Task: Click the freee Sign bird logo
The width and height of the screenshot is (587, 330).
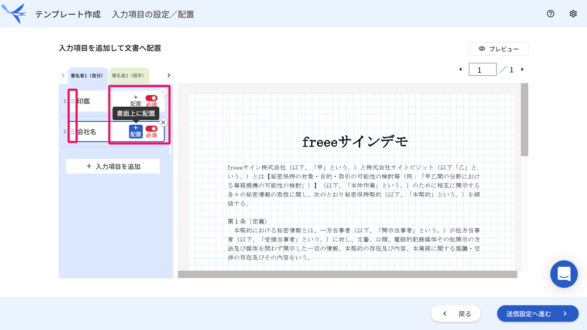Action: pos(14,13)
